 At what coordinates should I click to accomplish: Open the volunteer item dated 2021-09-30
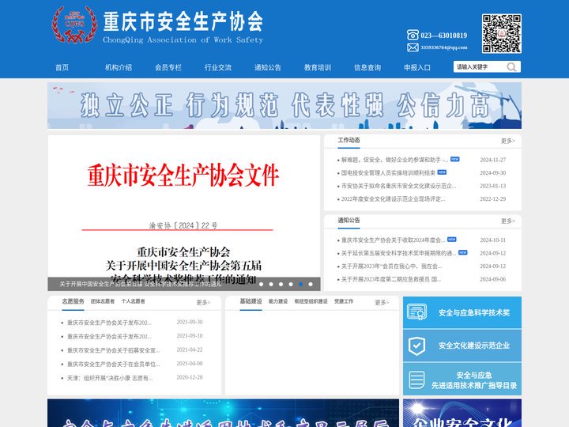(x=109, y=323)
